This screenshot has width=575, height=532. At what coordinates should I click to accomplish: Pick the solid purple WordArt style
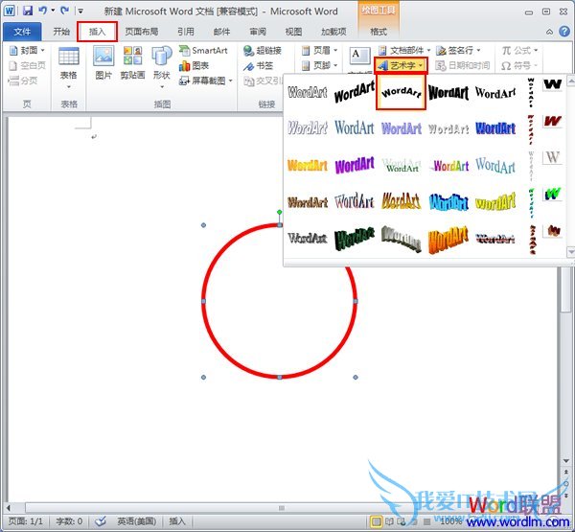click(355, 165)
